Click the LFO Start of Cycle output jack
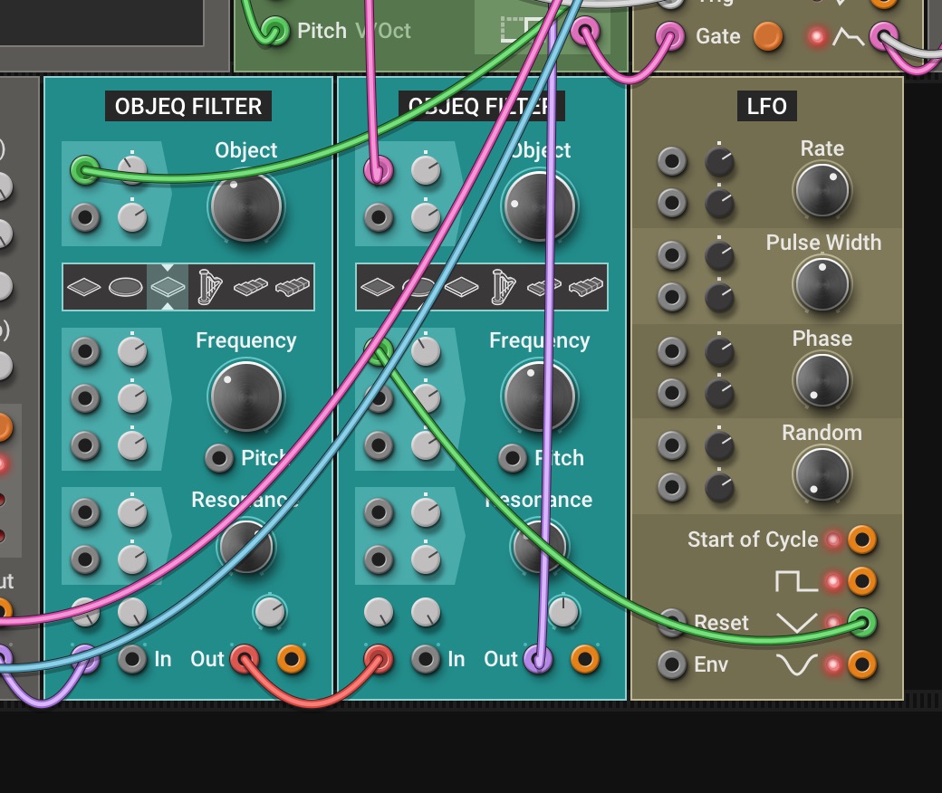 coord(861,540)
